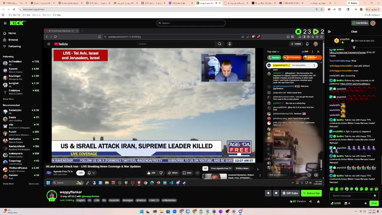Open Ac7ionMan channel in Following list
This screenshot has height=215, width=382.
[21, 63]
